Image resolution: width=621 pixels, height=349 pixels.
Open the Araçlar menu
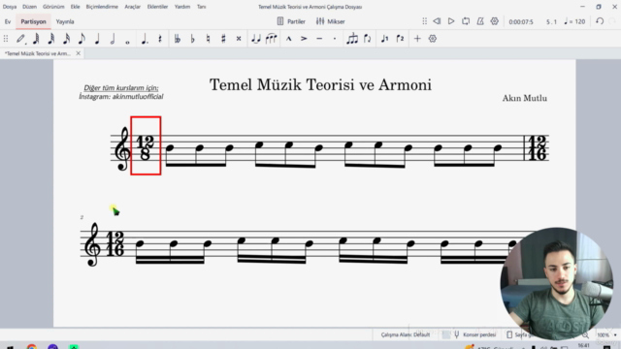click(x=132, y=7)
